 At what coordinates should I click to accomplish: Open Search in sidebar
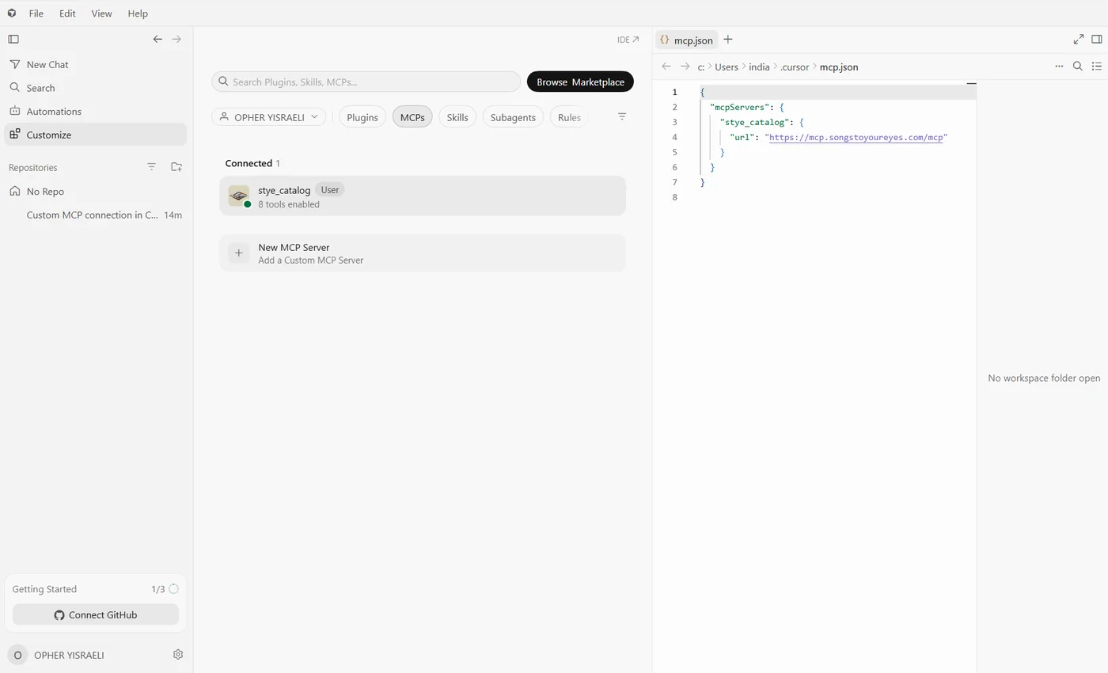coord(95,88)
